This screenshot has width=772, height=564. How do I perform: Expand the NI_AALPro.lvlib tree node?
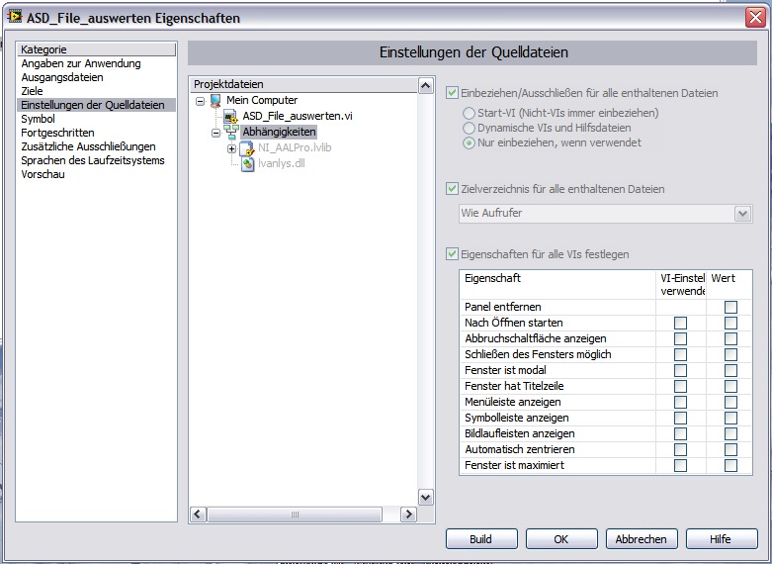pyautogui.click(x=232, y=148)
